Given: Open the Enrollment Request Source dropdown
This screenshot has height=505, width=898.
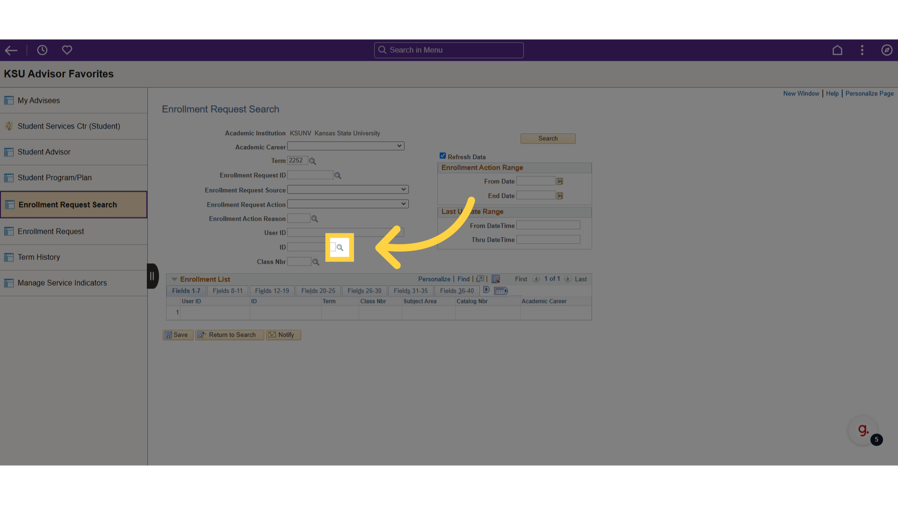Looking at the screenshot, I should (x=348, y=189).
